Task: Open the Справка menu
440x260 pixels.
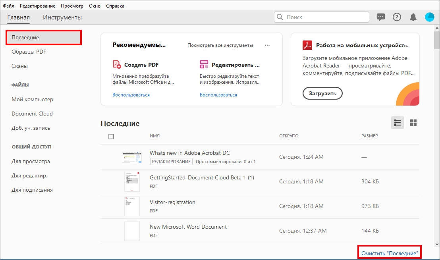Action: pos(115,6)
